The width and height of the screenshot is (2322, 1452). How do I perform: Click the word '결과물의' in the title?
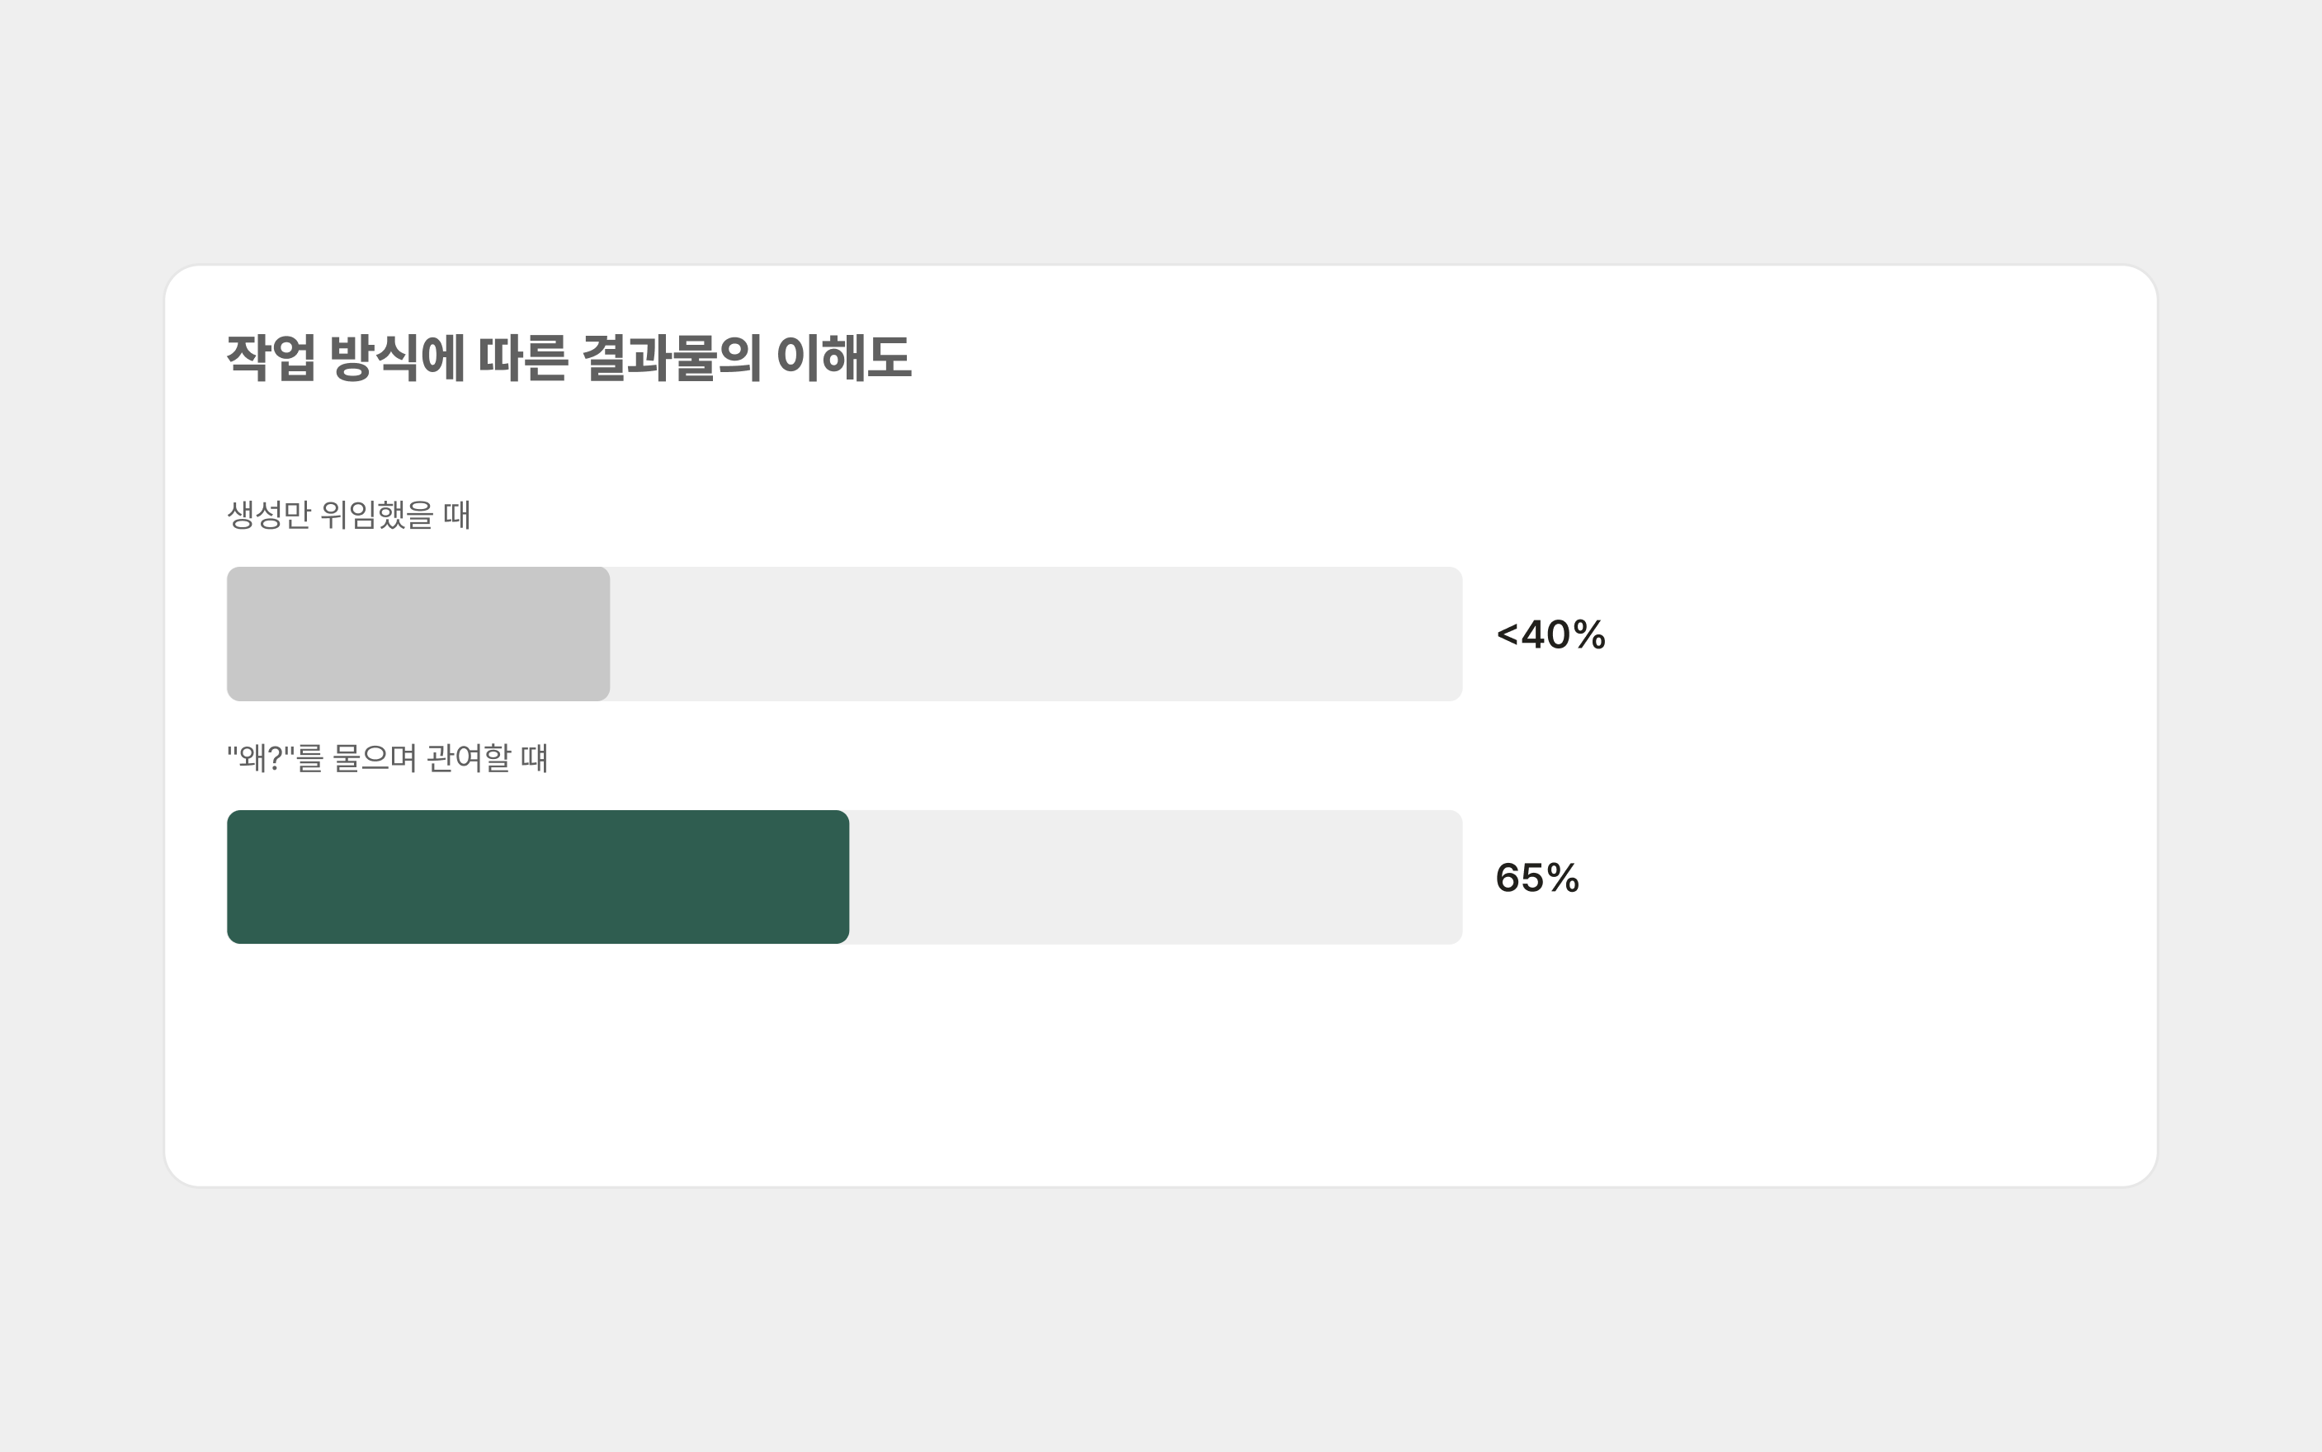[x=673, y=357]
